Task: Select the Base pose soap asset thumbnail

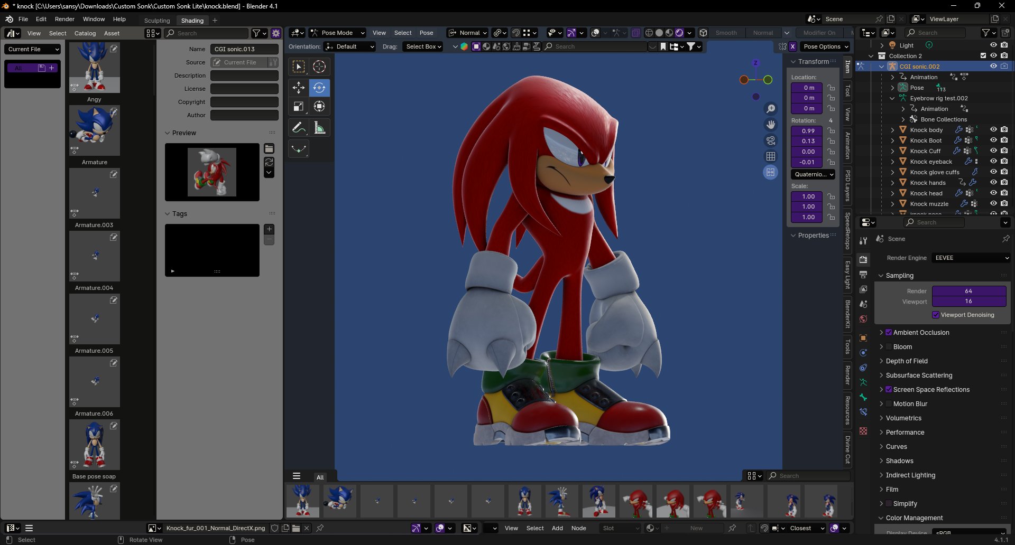Action: pos(95,445)
